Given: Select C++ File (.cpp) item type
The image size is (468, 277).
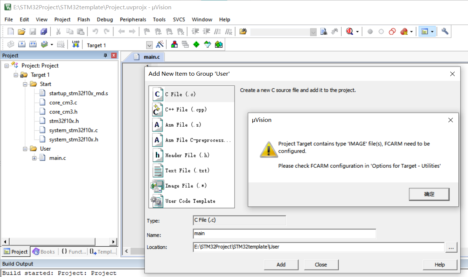Looking at the screenshot, I should 192,110.
